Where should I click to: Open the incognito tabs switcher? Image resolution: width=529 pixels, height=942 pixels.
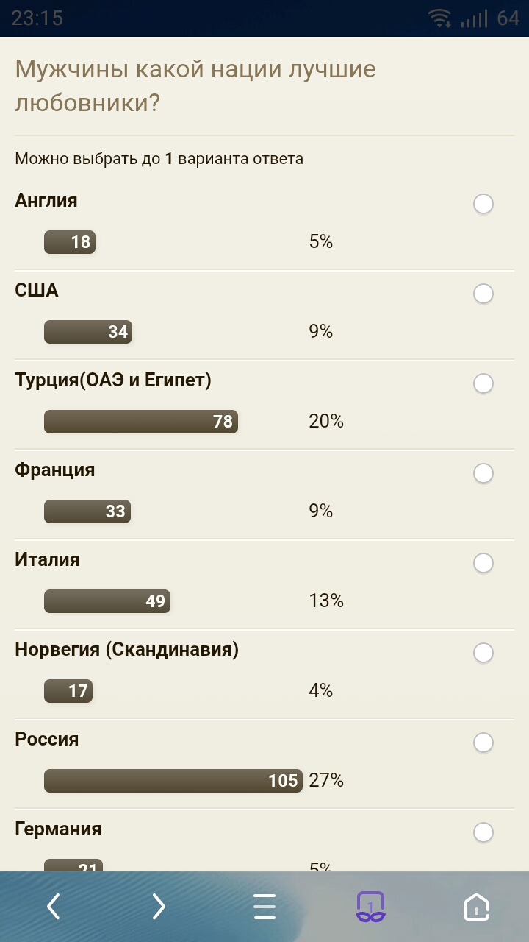pos(370,907)
